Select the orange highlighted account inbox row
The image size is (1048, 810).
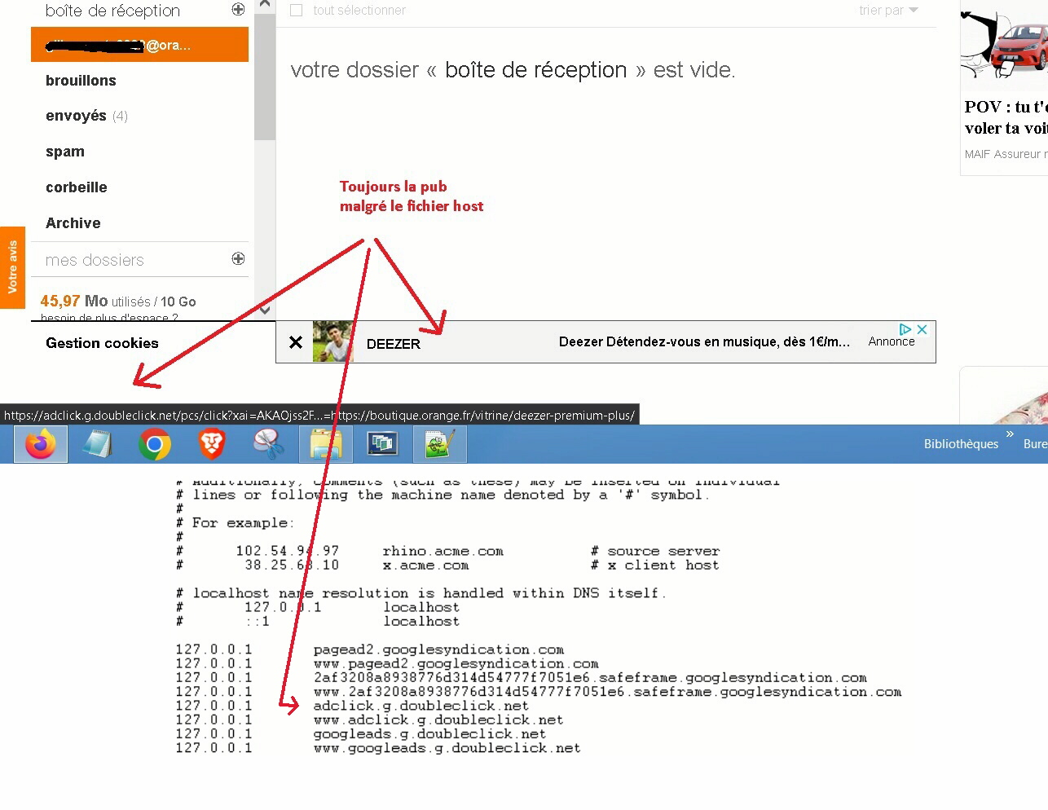[139, 45]
